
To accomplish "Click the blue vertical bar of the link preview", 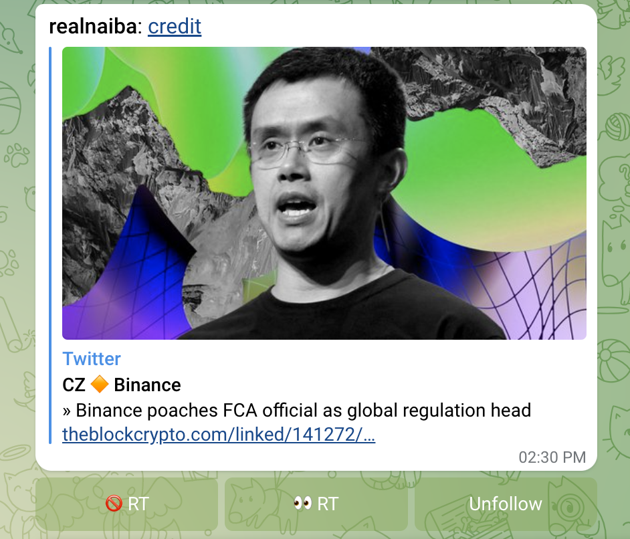I will [x=50, y=245].
